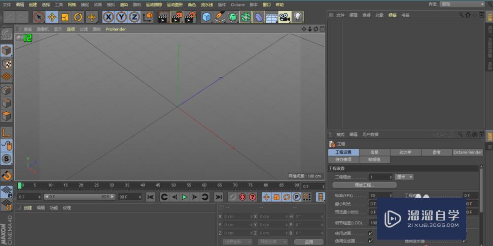Toggle scale keyframe recording button
Image resolution: width=493 pixels, height=246 pixels.
point(277,197)
